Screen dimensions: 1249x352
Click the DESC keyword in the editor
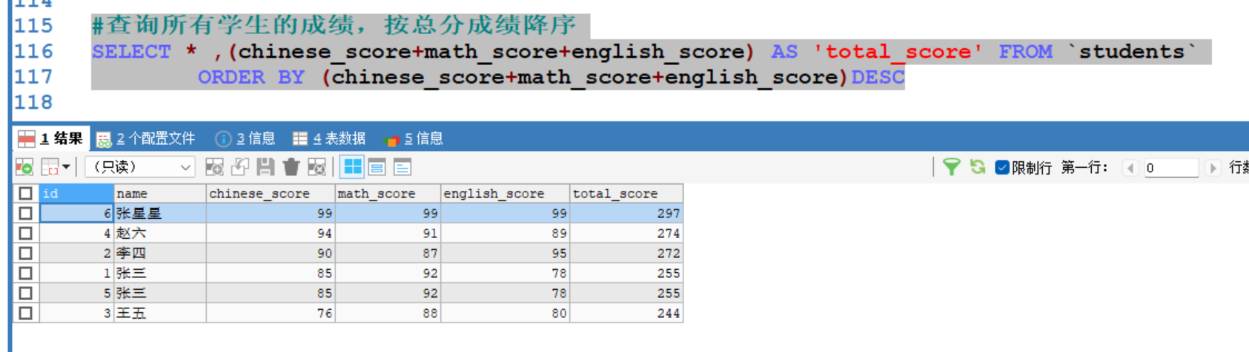878,77
